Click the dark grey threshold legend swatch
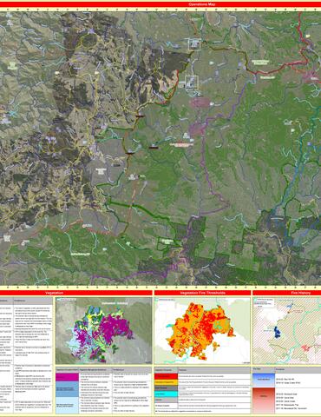This screenshot has width=321, height=417. pyautogui.click(x=166, y=388)
